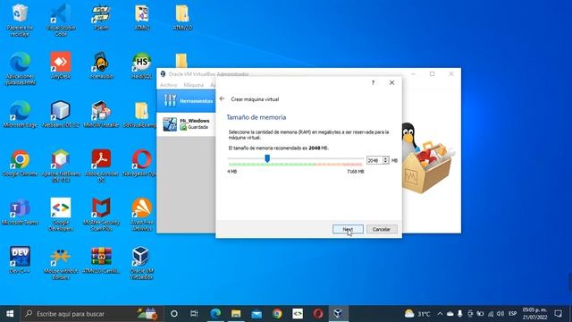Click the Cancelar button in wizard
The width and height of the screenshot is (572, 322).
pyautogui.click(x=382, y=229)
